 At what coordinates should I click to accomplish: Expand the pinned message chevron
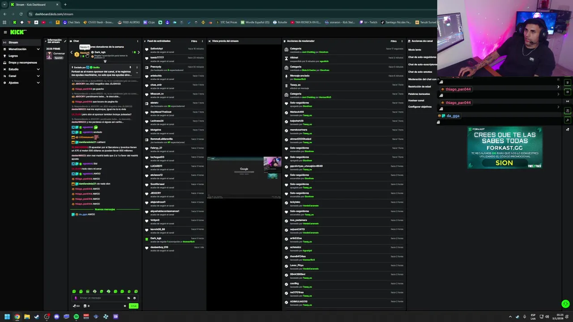click(x=137, y=72)
